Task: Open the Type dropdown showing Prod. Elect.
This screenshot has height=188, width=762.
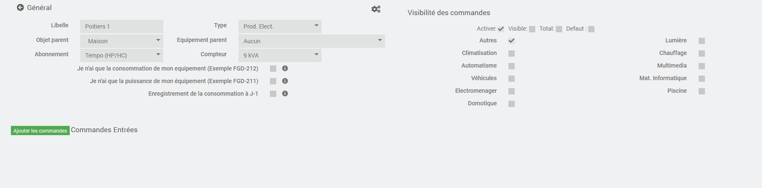Action: coord(280,26)
